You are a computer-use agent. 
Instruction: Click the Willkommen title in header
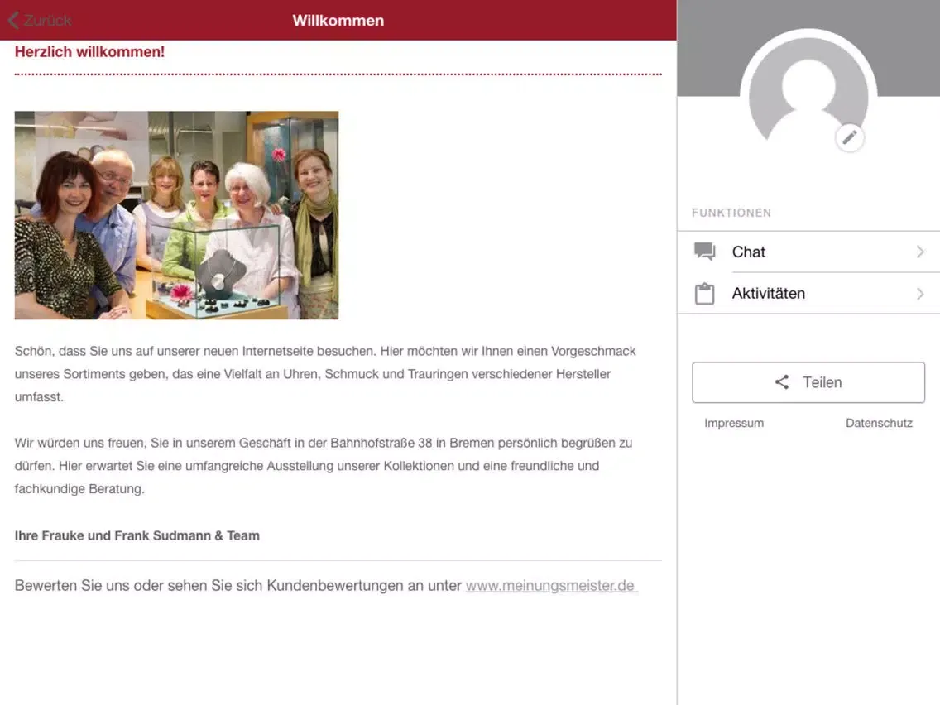click(x=338, y=21)
